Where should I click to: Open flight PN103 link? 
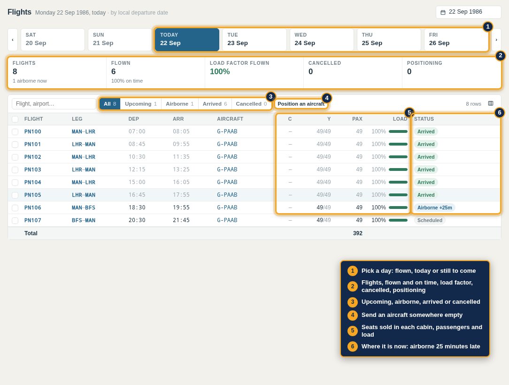click(x=33, y=169)
